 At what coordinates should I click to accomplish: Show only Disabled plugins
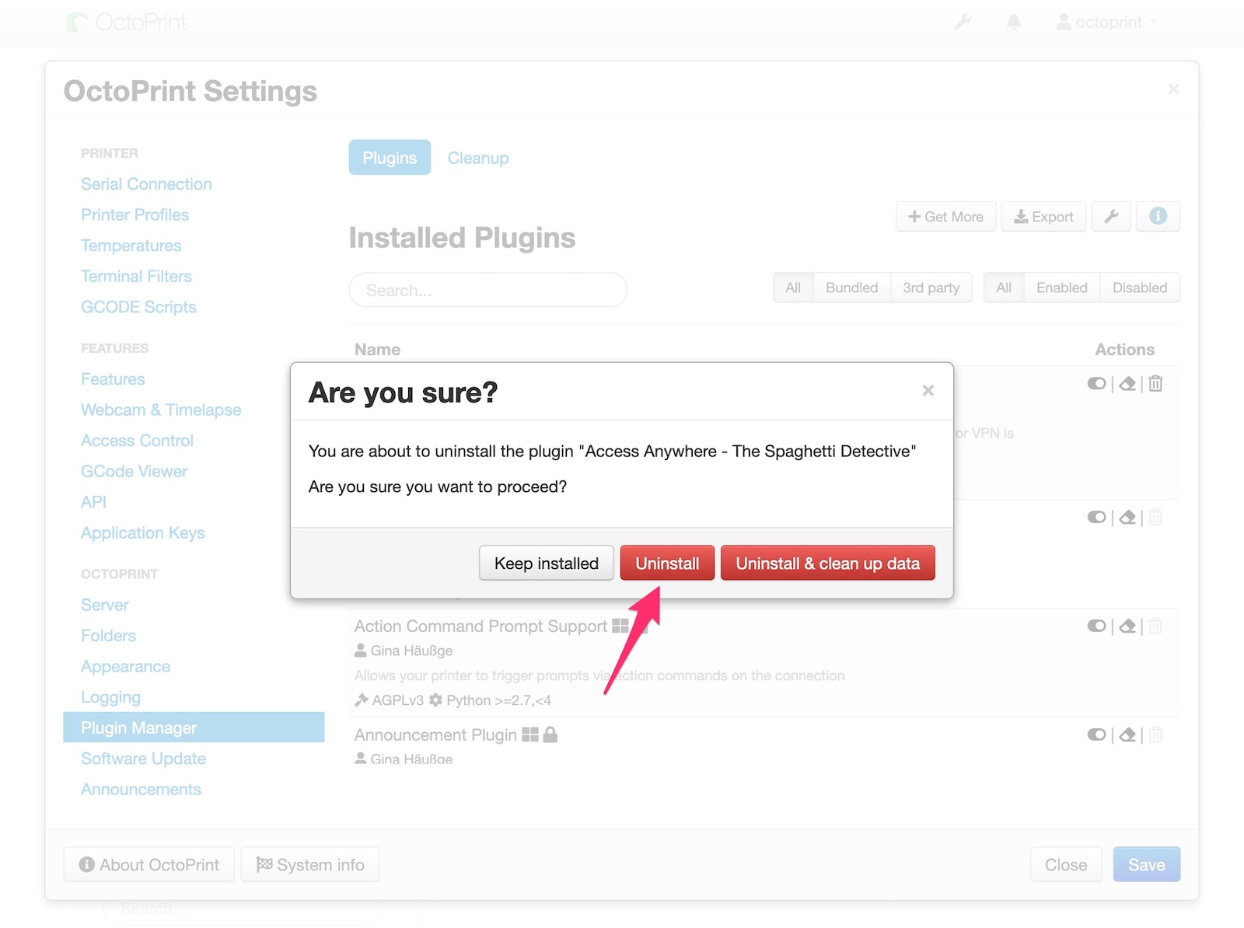tap(1139, 288)
